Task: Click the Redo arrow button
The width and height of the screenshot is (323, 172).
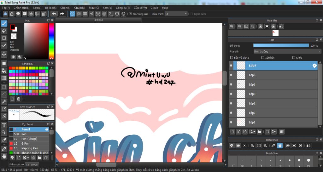Action: click(62, 14)
